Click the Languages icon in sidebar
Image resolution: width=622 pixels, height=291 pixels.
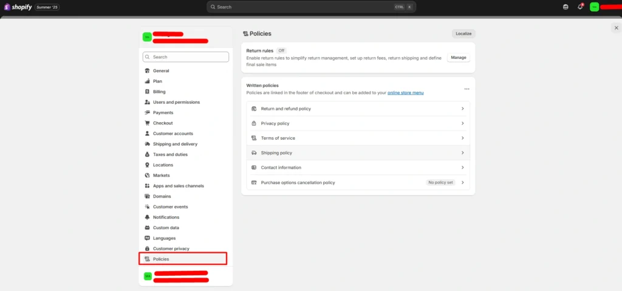click(x=147, y=238)
